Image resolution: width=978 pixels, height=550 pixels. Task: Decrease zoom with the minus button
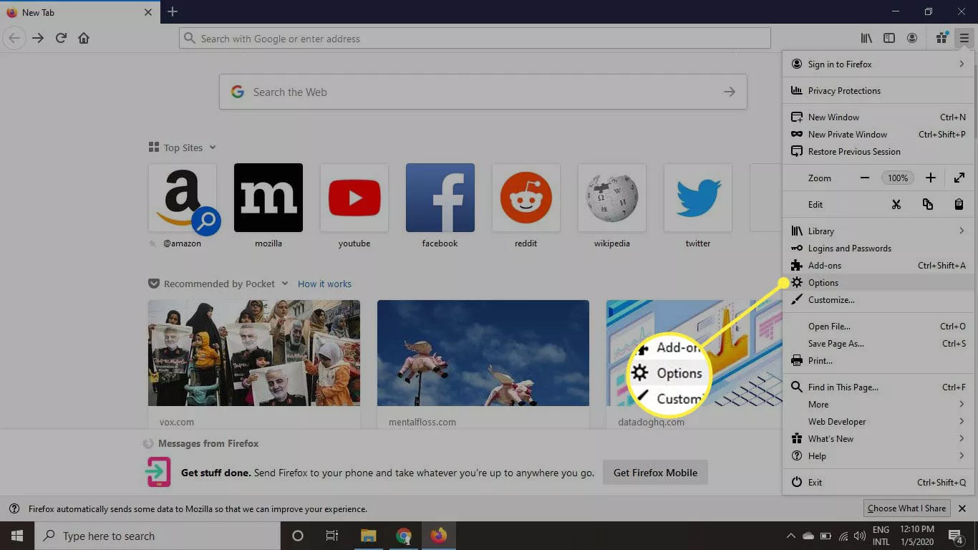point(865,178)
